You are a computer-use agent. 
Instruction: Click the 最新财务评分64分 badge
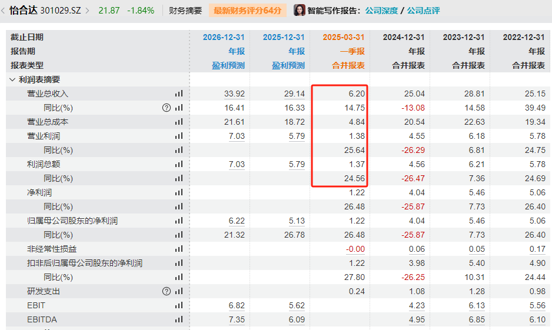[x=247, y=11]
